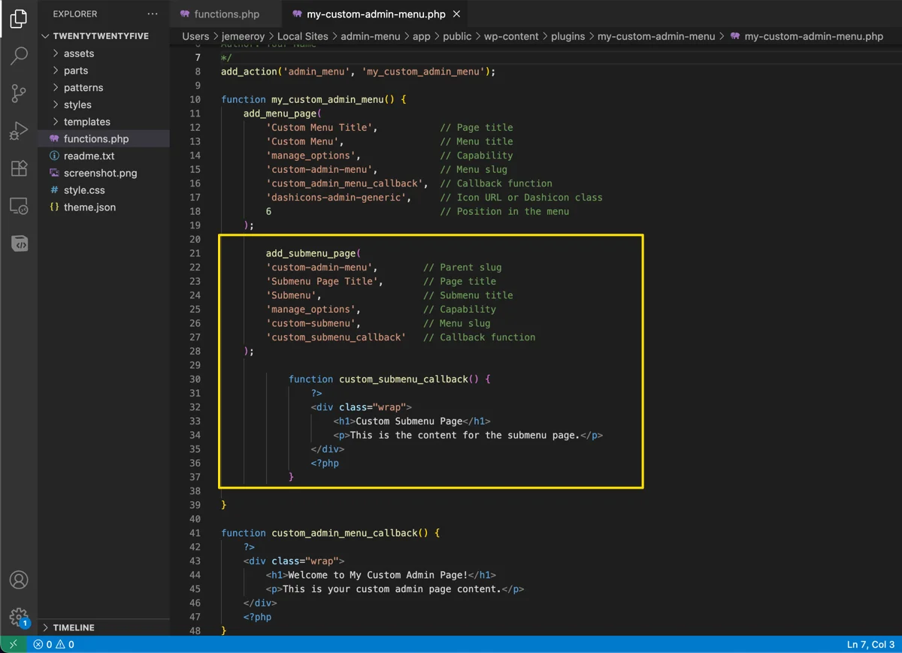Image resolution: width=902 pixels, height=653 pixels.
Task: Click the remote window indicator in status bar
Action: 13,644
